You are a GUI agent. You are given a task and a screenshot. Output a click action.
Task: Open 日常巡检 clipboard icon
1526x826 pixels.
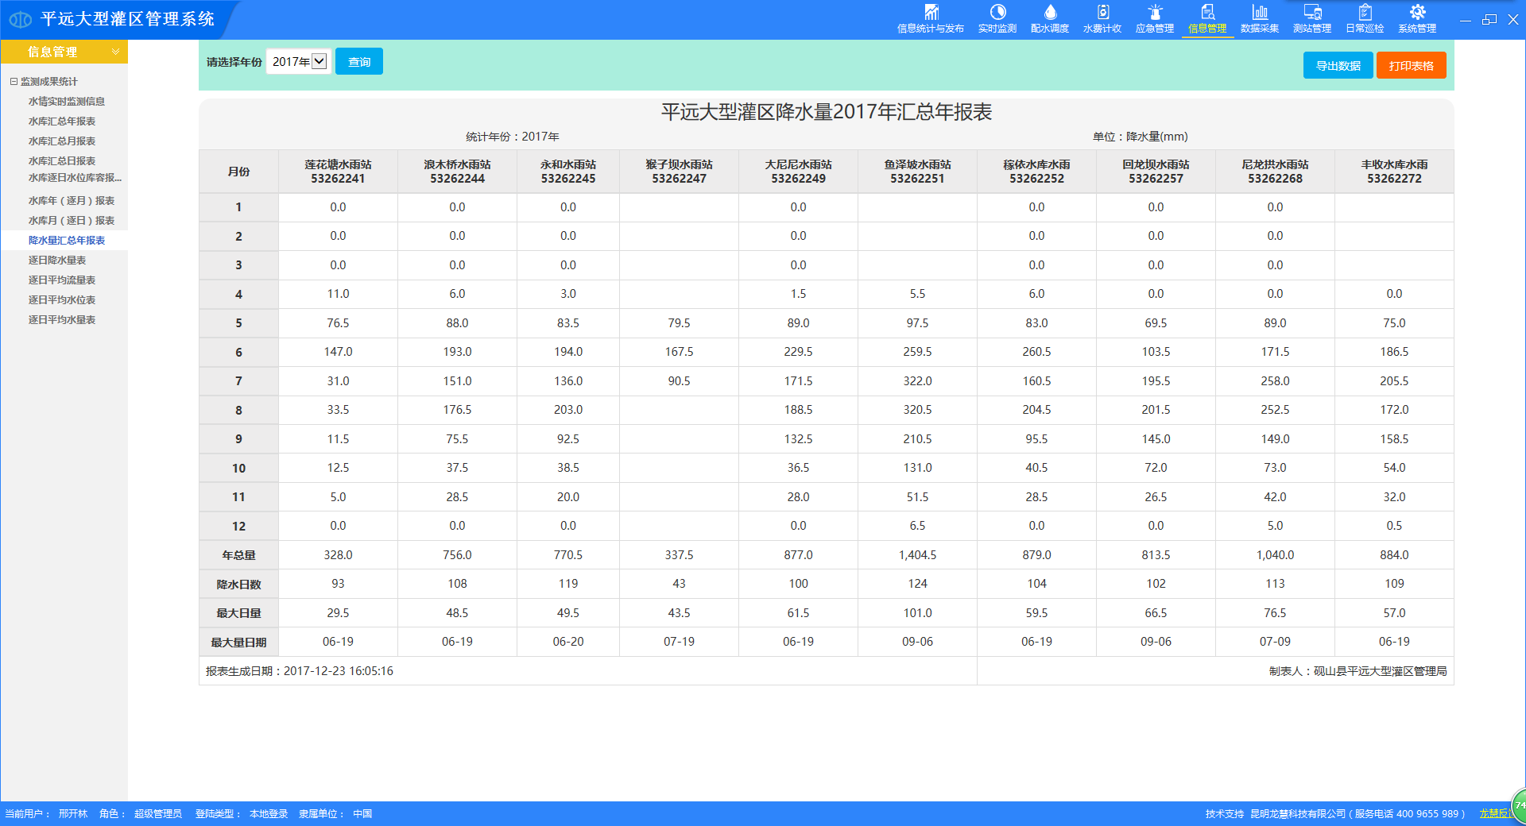pyautogui.click(x=1365, y=13)
